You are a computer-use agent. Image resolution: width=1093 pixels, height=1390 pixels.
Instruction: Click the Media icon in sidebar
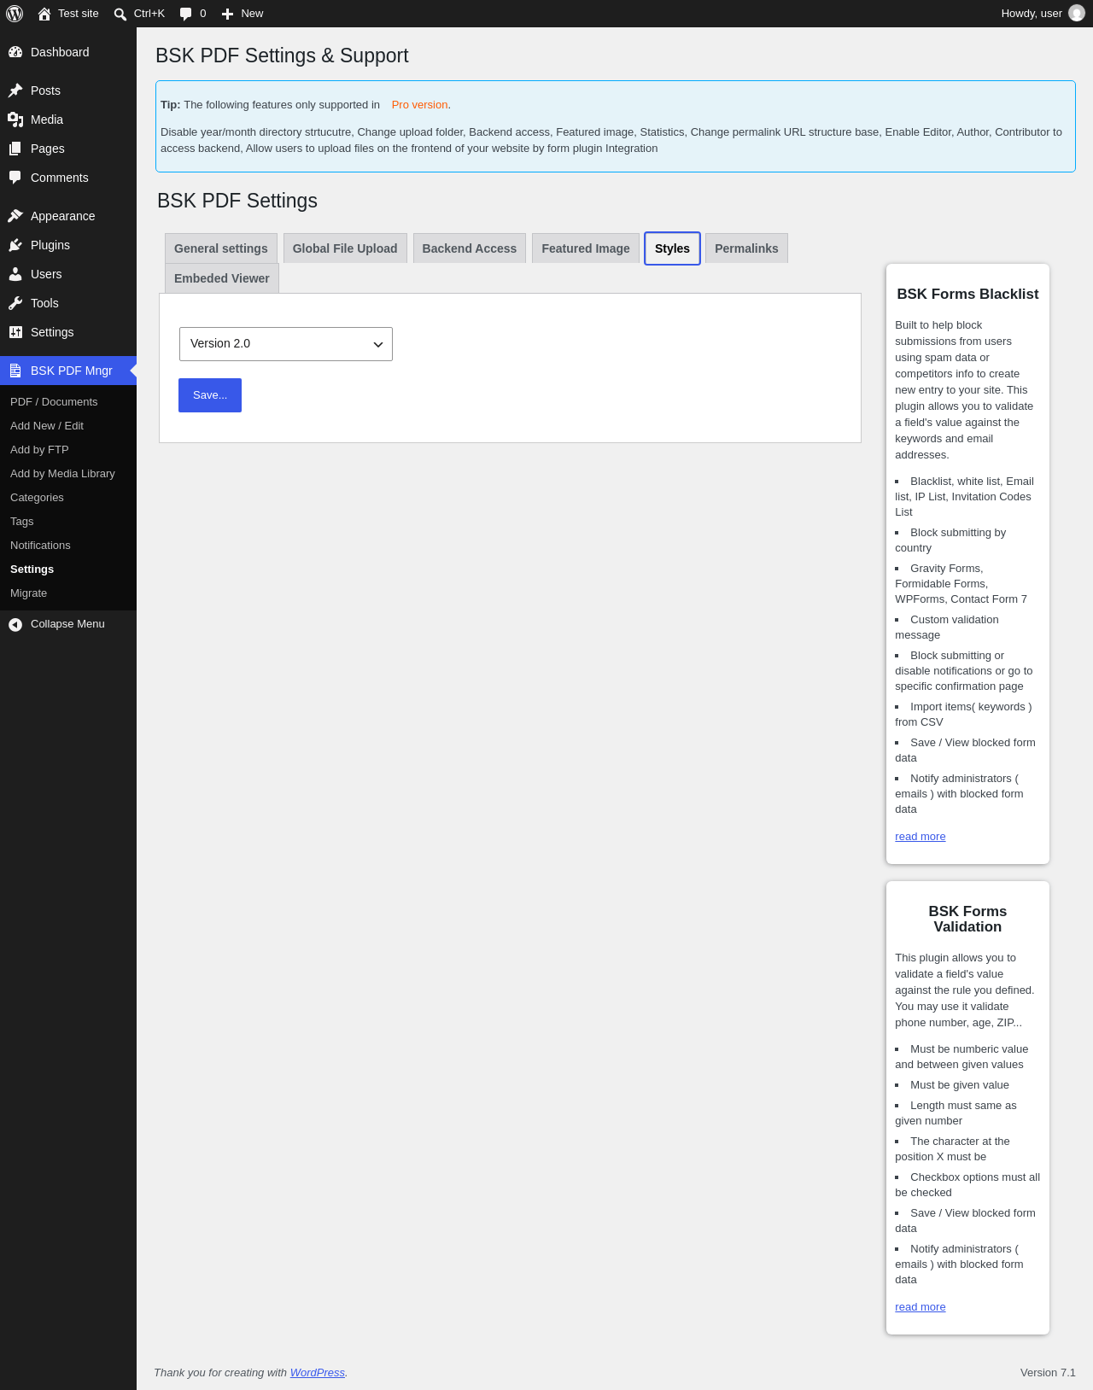point(15,120)
